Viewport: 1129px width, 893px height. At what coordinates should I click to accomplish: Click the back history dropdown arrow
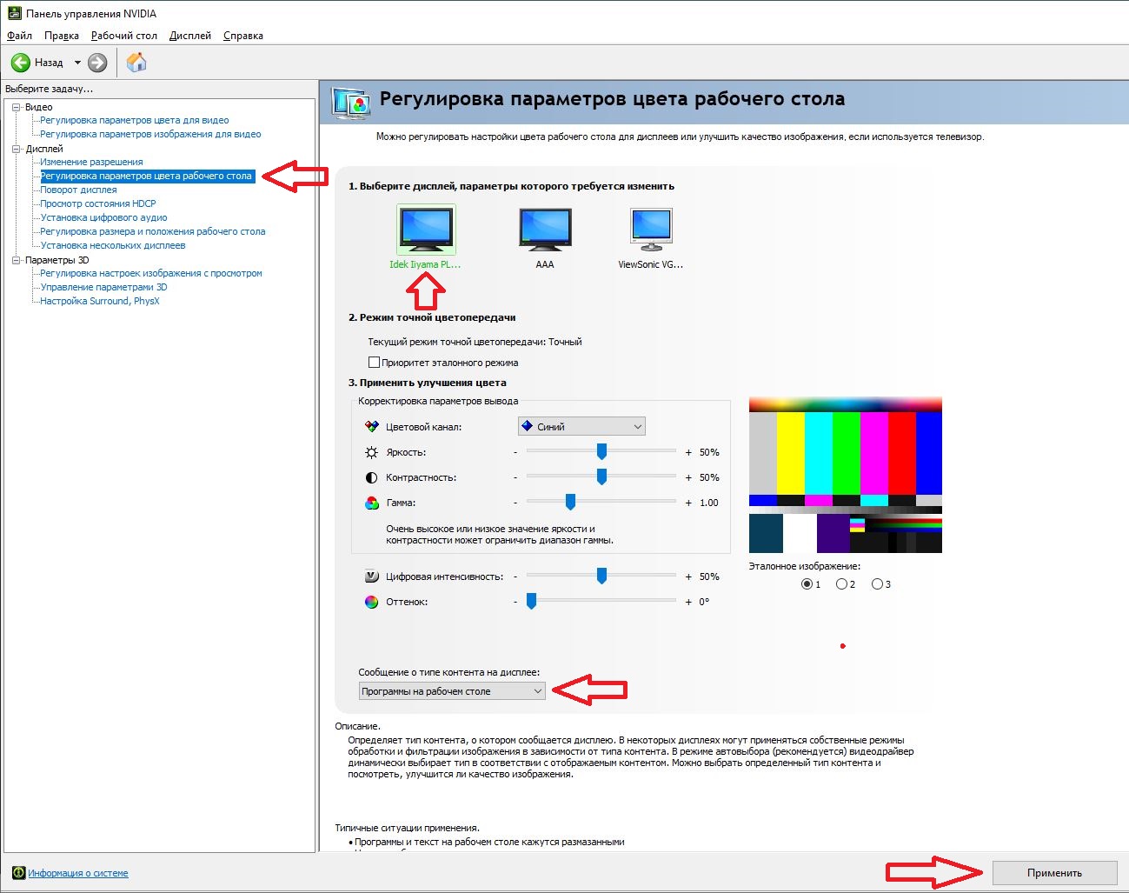[x=77, y=63]
